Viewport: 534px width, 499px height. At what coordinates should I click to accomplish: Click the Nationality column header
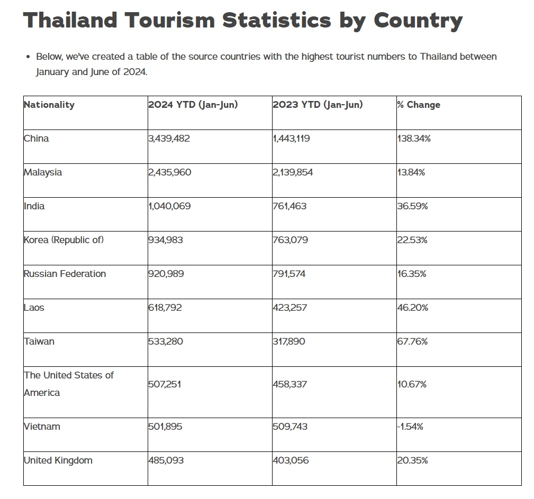pos(49,105)
